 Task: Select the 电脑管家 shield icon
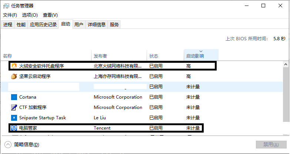click(14, 128)
